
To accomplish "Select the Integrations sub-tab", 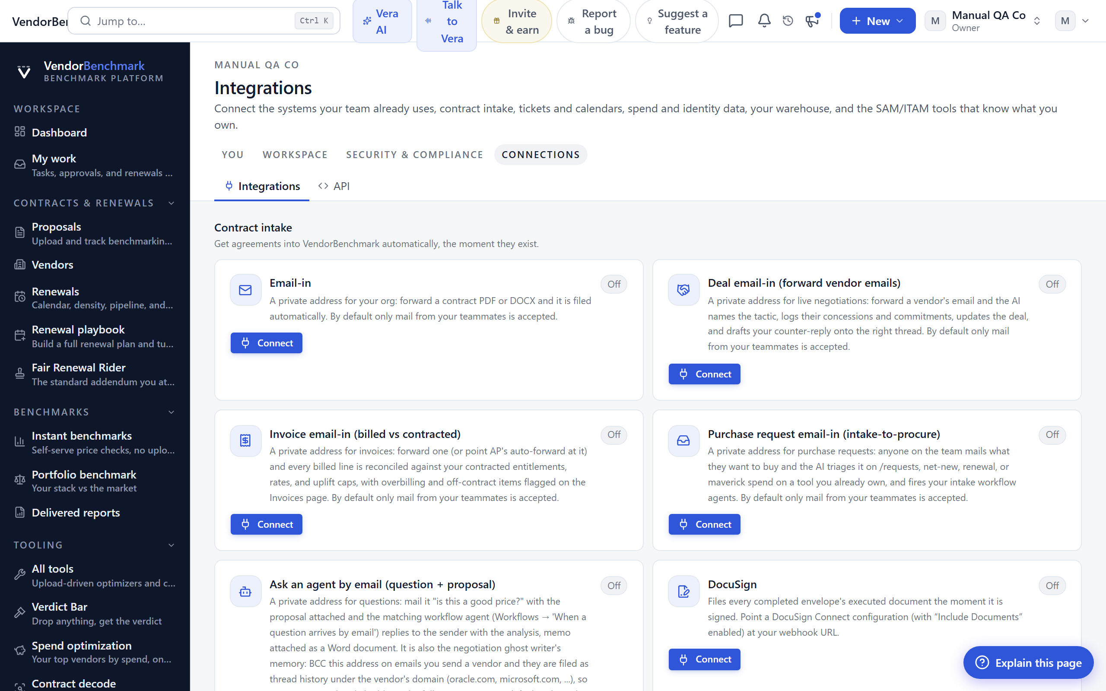I will point(262,187).
